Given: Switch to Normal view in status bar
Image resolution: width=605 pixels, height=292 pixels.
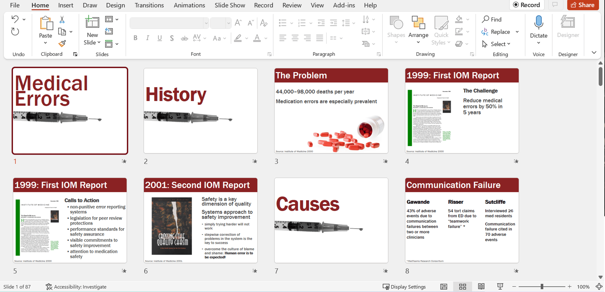Looking at the screenshot, I should tap(444, 287).
